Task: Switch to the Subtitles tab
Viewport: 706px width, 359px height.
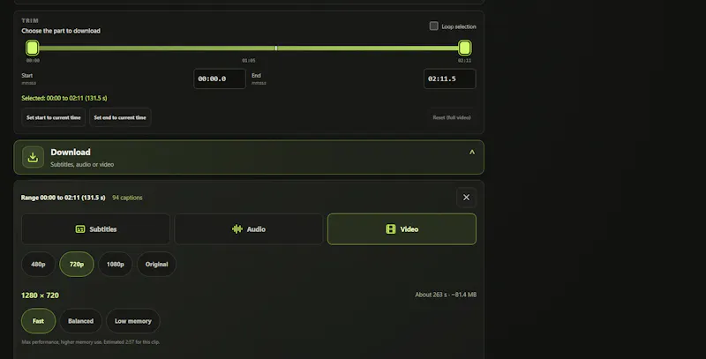Action: (95, 229)
